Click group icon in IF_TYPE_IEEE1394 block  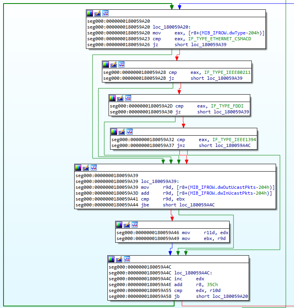130,132
